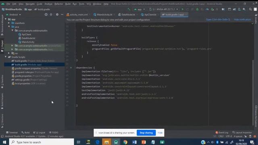
Task: Expand the manifests folder
Action: 9,23
